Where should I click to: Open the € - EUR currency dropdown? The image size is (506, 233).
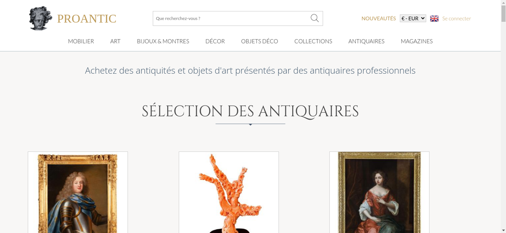[x=413, y=18]
